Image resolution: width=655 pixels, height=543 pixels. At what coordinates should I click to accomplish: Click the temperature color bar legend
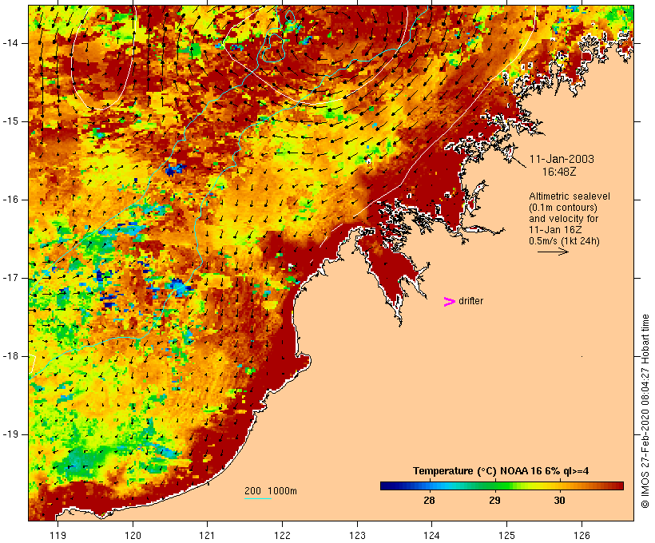[x=502, y=486]
